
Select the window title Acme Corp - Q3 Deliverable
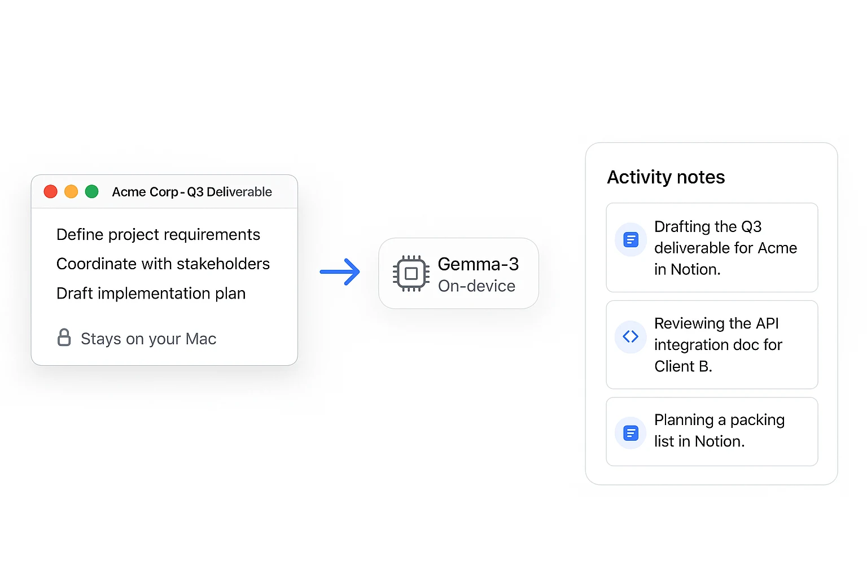[x=192, y=192]
